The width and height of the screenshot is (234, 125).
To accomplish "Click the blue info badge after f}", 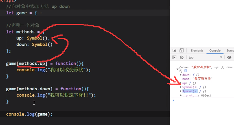I will pos(186,71).
